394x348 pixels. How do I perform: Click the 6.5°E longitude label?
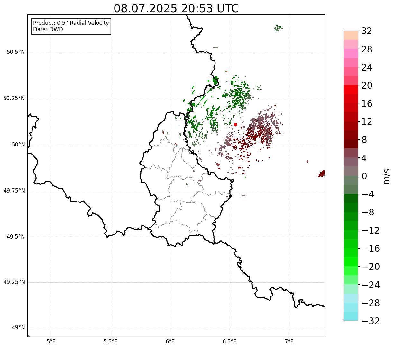pyautogui.click(x=230, y=341)
